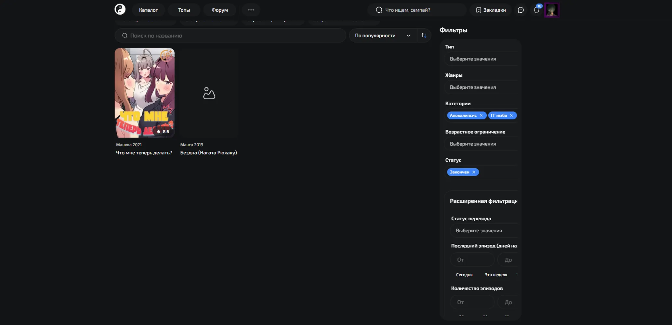Expand the Тип filter dropdown
Image resolution: width=672 pixels, height=325 pixels.
(x=481, y=59)
